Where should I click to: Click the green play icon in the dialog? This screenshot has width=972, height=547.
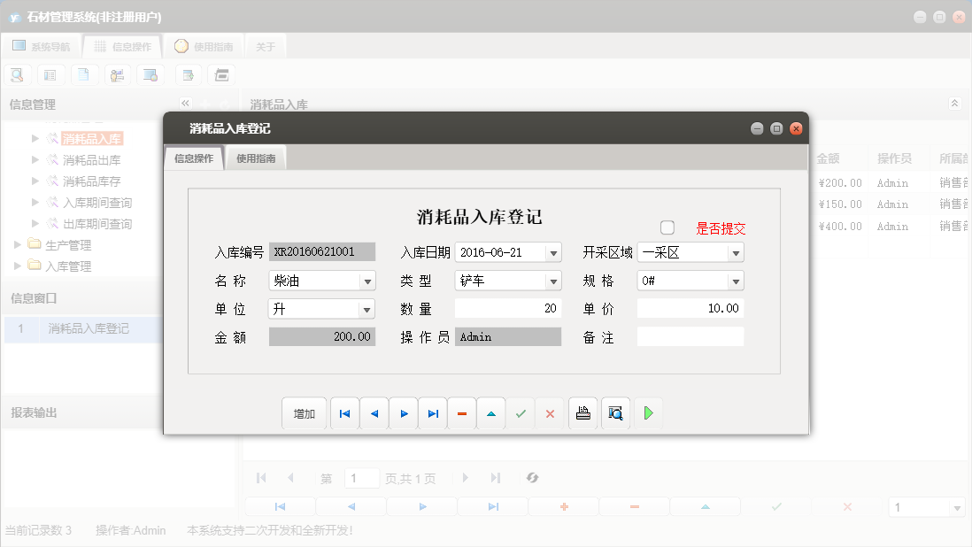[x=648, y=413]
